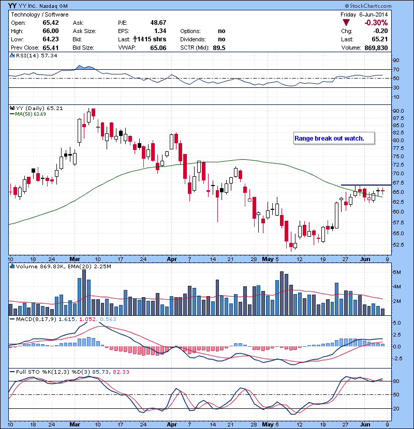Click the 'MA(50) 63.69' legend text

coord(31,114)
